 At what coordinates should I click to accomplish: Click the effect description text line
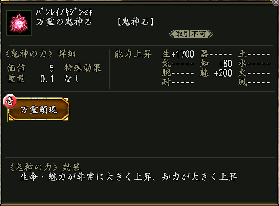tap(128, 177)
